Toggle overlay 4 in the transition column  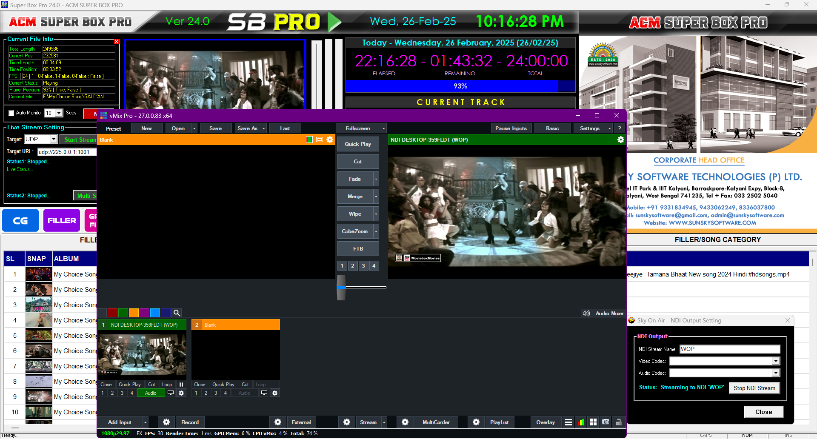pos(374,266)
